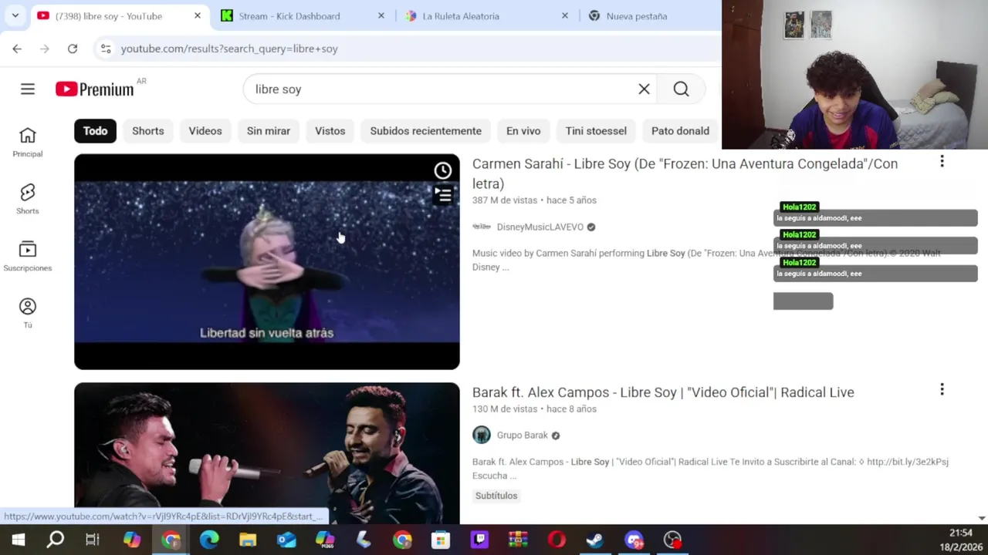Go back in browser history
This screenshot has width=988, height=555.
[x=17, y=49]
